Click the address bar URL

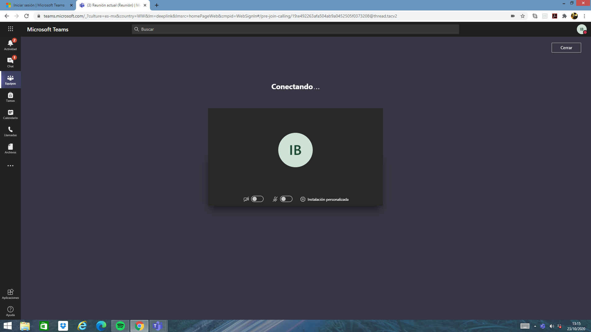(220, 16)
